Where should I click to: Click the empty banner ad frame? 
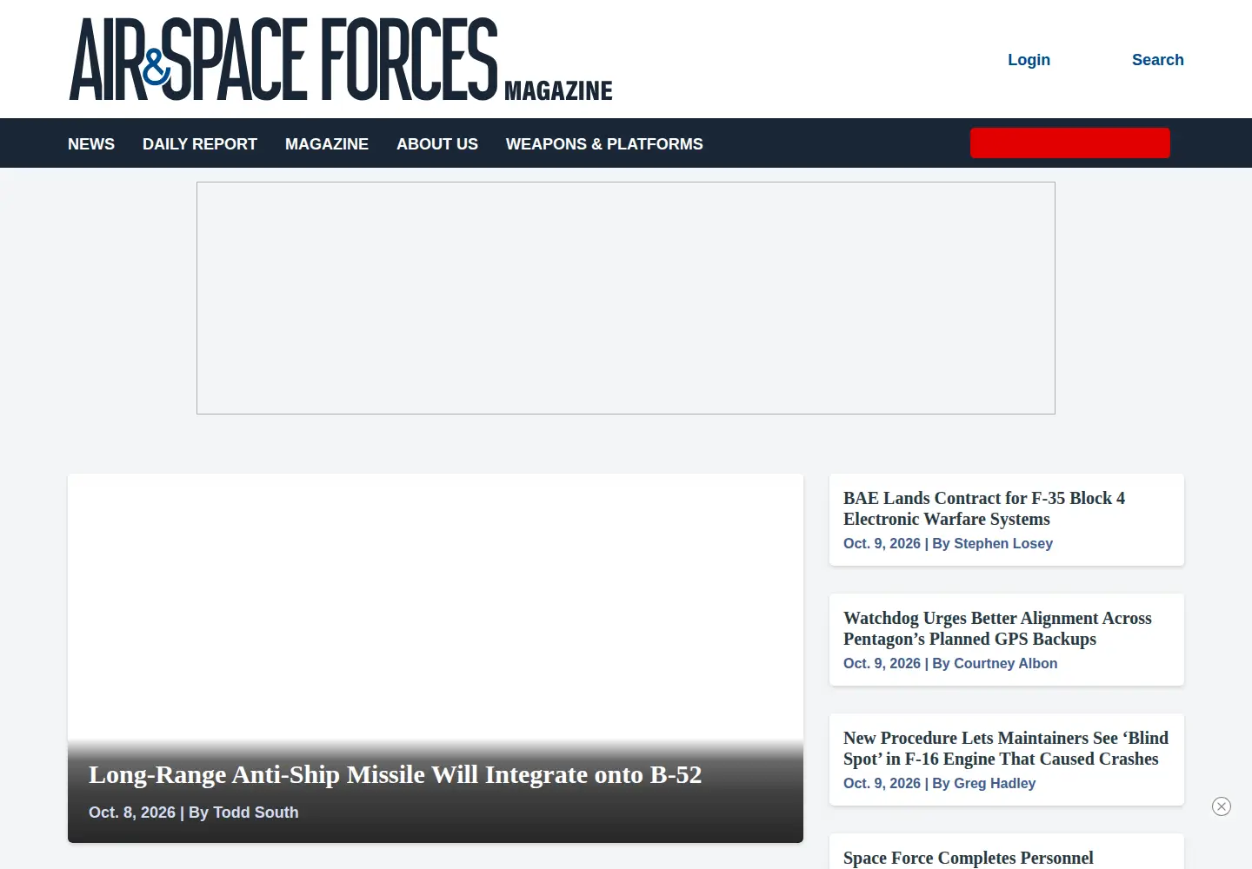(626, 298)
